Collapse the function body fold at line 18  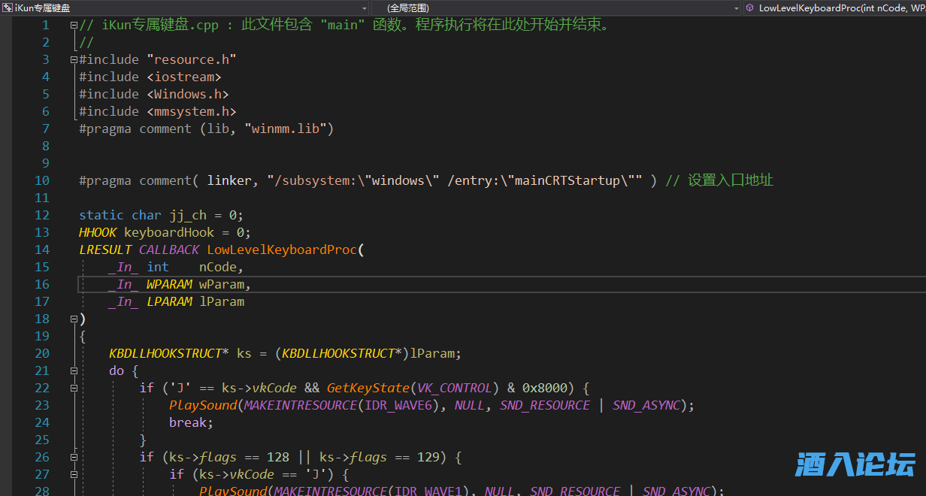[74, 319]
